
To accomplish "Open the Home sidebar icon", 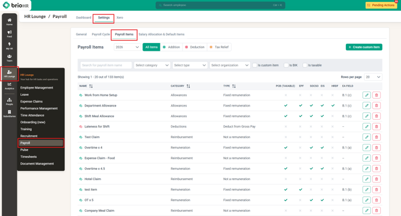I will coord(10,22).
